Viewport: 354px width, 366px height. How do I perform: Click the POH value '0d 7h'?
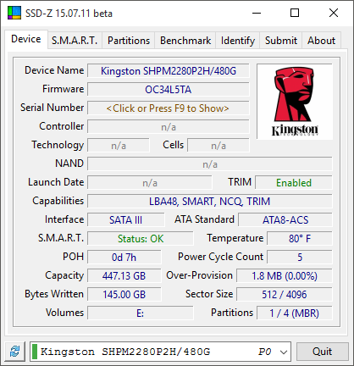(x=124, y=258)
